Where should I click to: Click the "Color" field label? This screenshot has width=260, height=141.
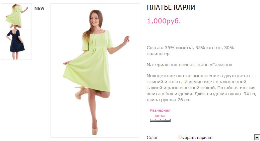[x=152, y=138]
